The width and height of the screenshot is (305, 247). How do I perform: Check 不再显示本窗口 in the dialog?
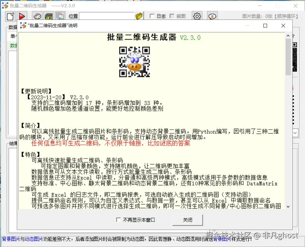(119, 220)
